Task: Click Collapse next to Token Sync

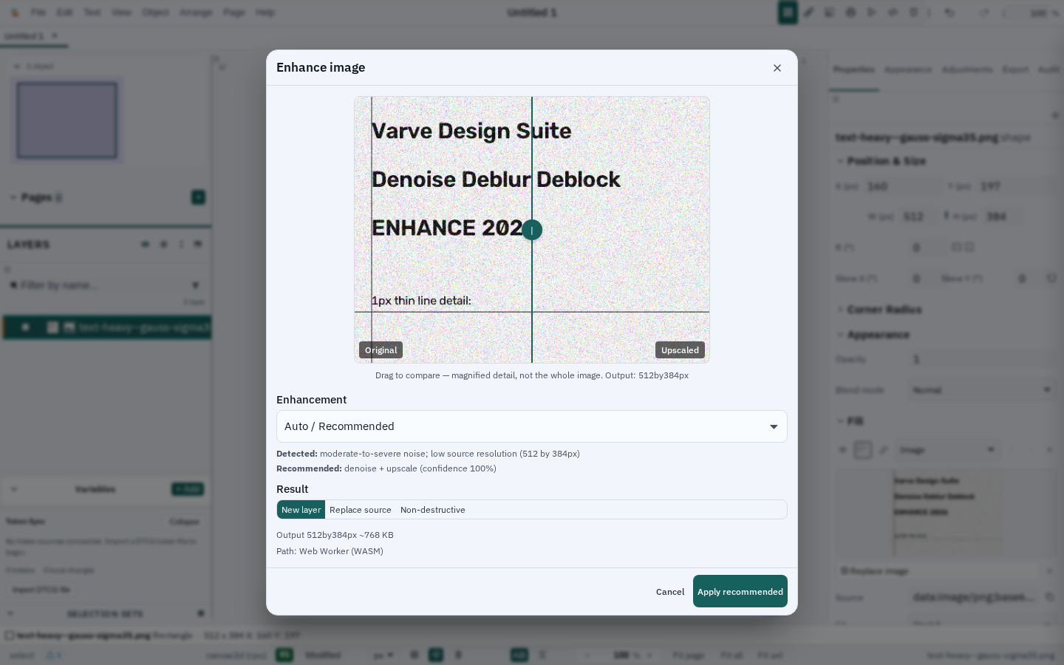Action: (184, 522)
